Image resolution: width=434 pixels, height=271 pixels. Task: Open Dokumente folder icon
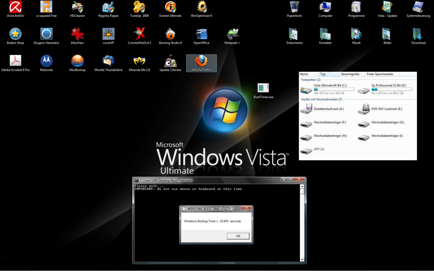(294, 36)
